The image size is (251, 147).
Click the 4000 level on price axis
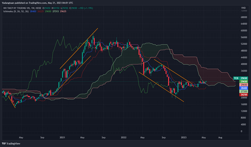[243, 124]
